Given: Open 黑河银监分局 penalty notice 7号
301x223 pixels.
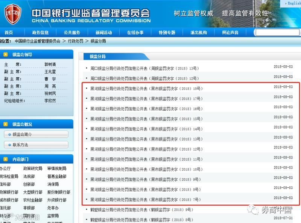Looking at the screenshot, I should (146, 200).
